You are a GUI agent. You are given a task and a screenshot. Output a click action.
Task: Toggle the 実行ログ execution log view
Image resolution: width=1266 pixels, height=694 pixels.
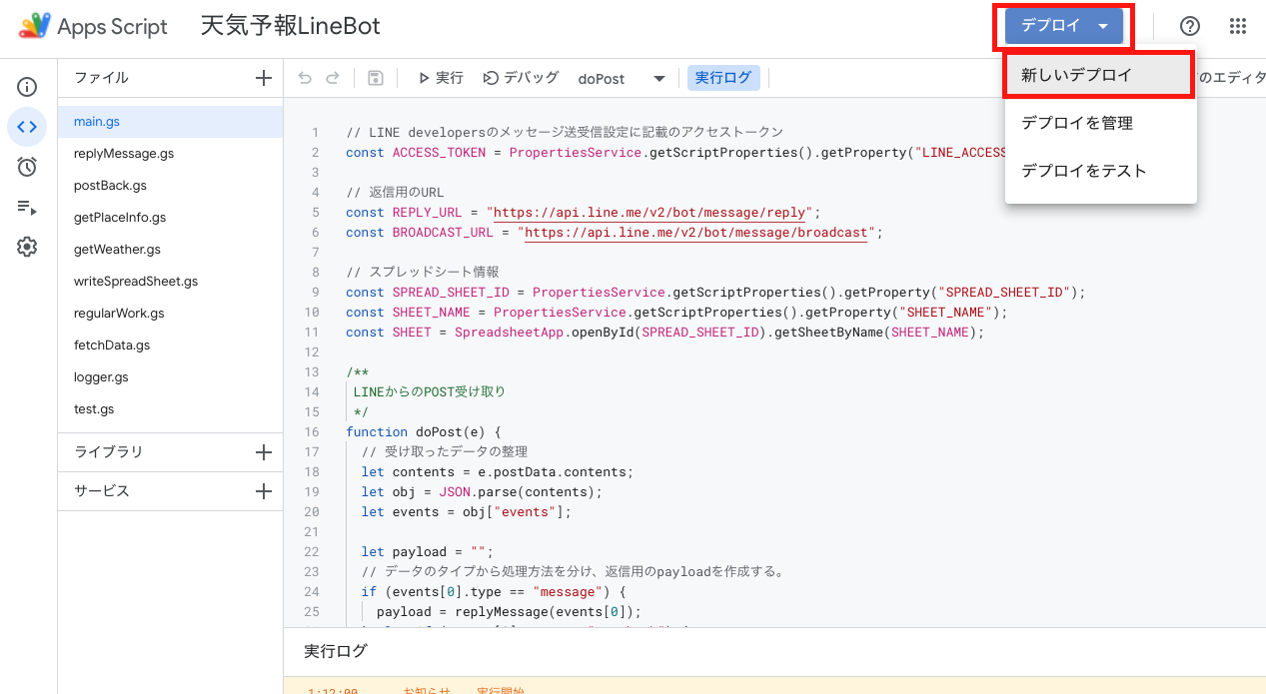click(722, 76)
